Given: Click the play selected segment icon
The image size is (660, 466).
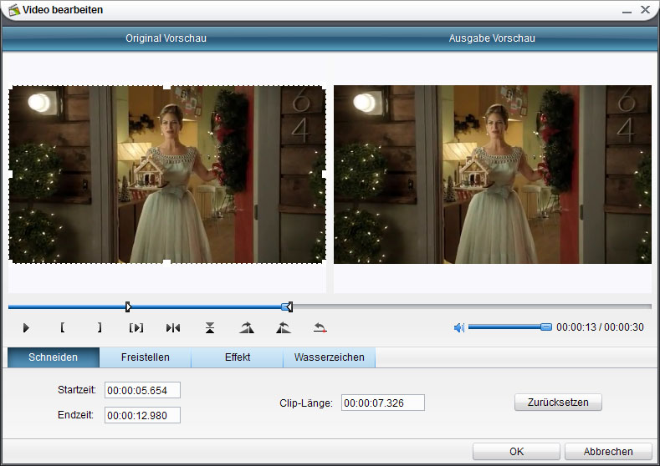Looking at the screenshot, I should [x=136, y=327].
